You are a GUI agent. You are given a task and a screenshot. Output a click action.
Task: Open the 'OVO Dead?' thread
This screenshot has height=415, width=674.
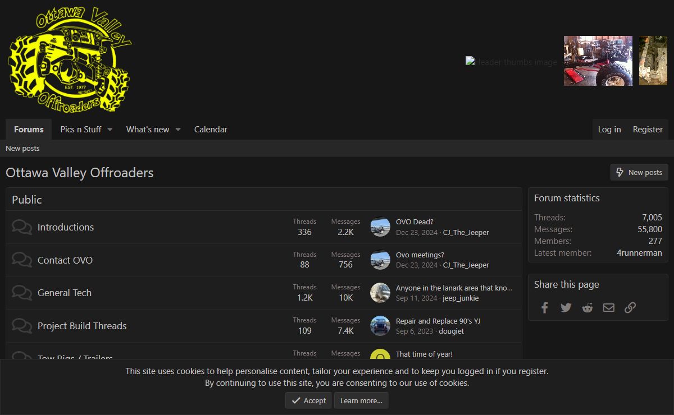click(415, 222)
